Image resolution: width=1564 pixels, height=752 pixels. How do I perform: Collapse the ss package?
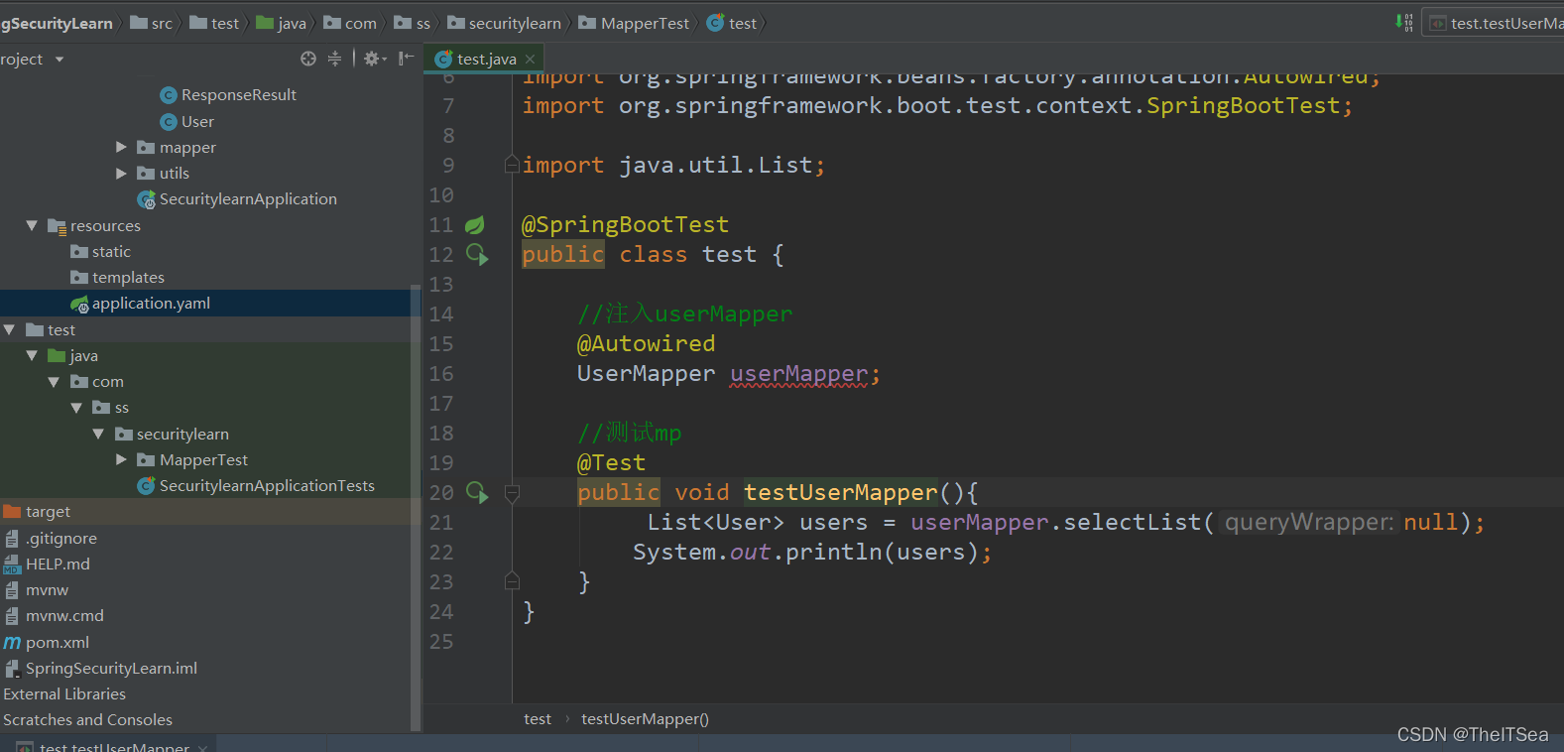[76, 407]
